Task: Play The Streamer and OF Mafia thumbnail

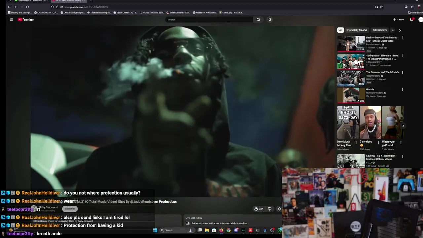Action: pyautogui.click(x=351, y=78)
